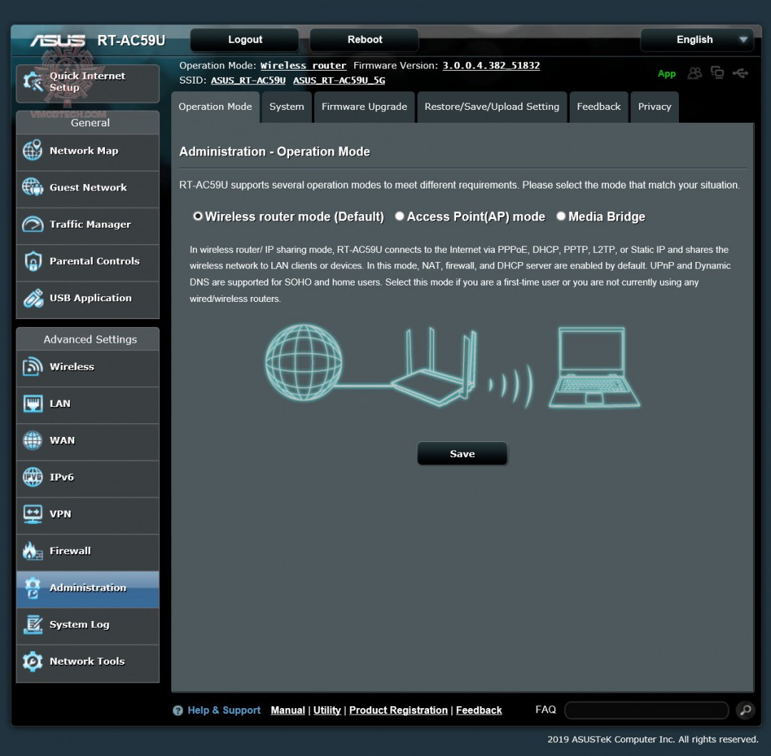Click the Save button
Screen dimensions: 771x756
pos(462,454)
